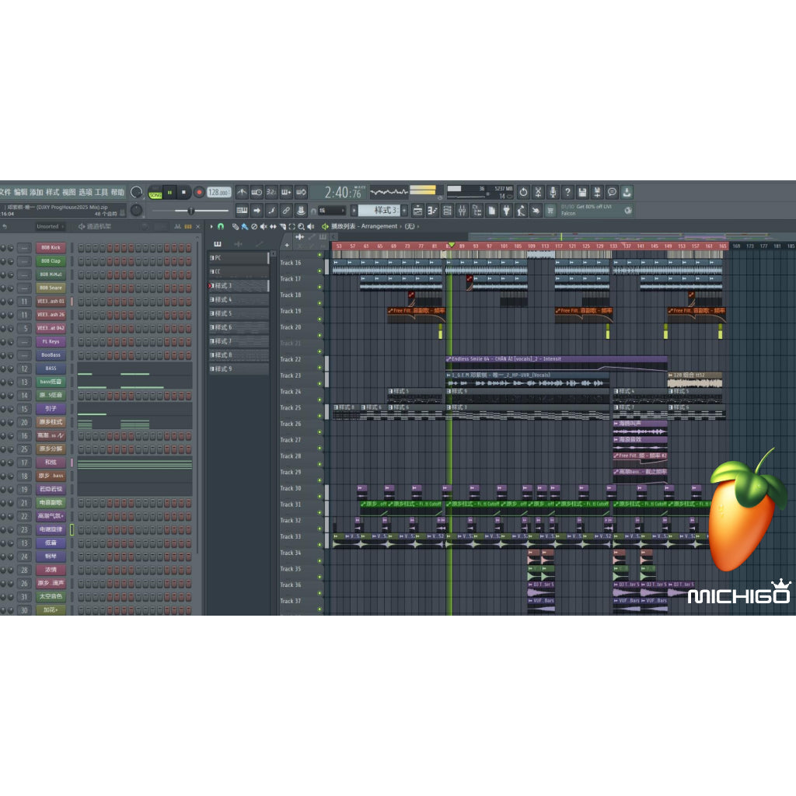This screenshot has width=796, height=796.
Task: Enable the snap magnet in playlist toolbar
Action: point(221,226)
